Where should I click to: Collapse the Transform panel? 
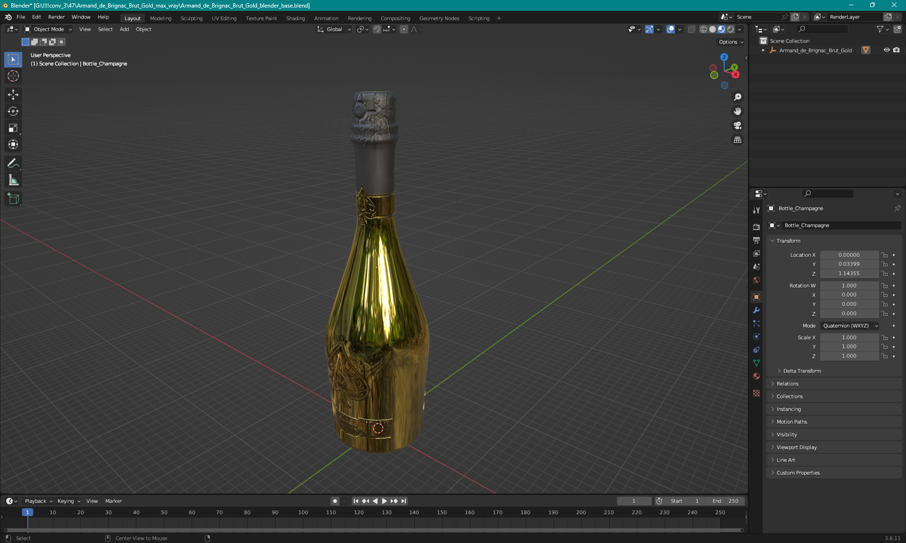click(788, 241)
